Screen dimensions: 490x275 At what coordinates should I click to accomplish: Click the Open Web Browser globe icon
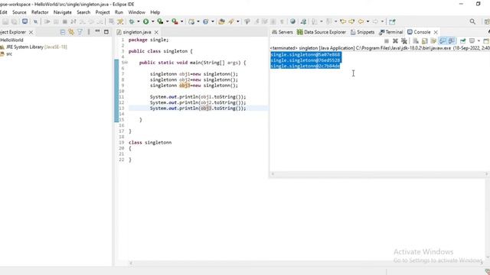click(292, 21)
